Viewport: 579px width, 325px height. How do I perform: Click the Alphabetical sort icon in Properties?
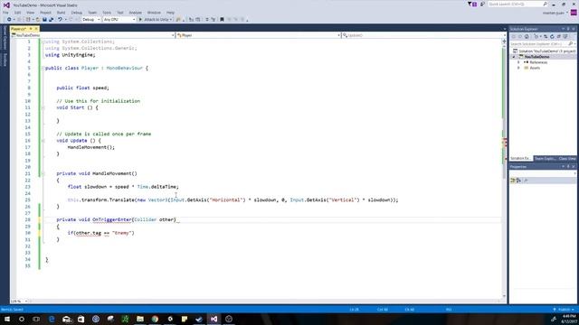(x=518, y=181)
